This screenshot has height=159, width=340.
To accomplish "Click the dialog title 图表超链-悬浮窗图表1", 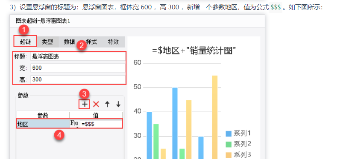I will pyautogui.click(x=43, y=21).
